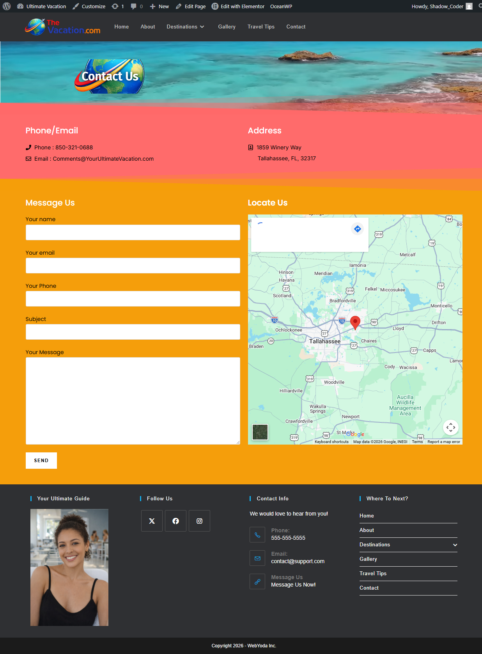482x654 pixels.
Task: Toggle the satellite view map thumbnail
Action: tap(260, 432)
